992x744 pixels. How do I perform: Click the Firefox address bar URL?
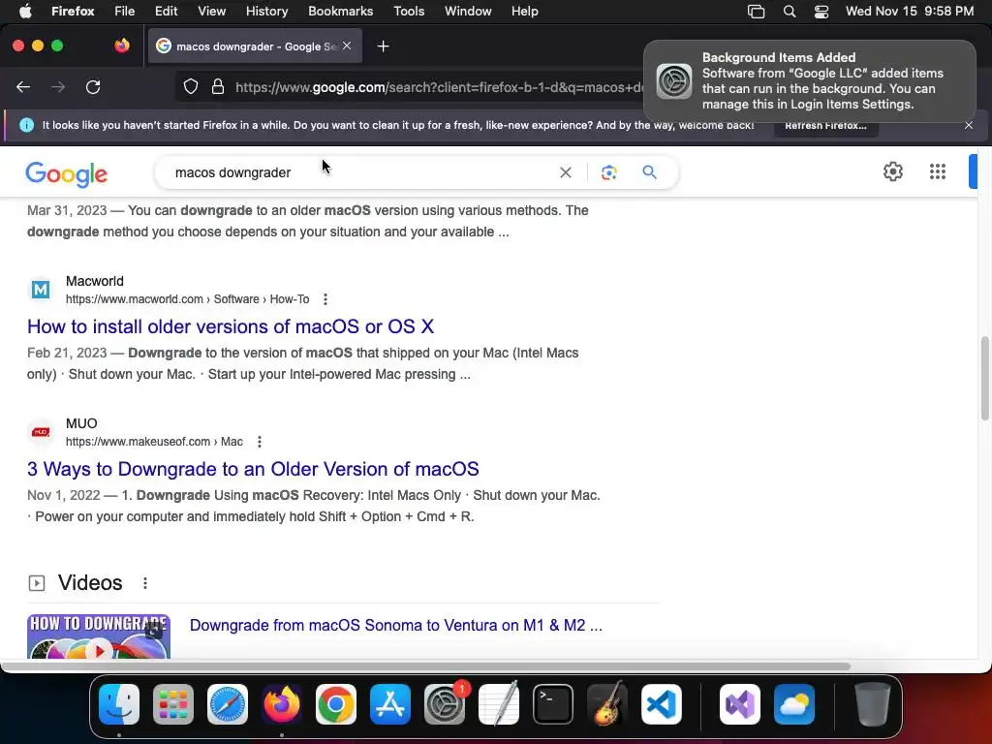click(437, 87)
